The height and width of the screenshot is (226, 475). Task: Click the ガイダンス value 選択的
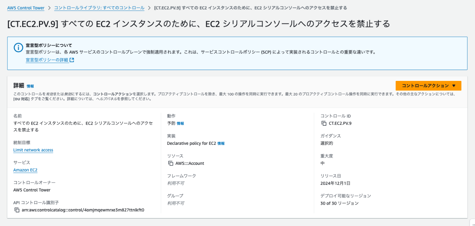327,143
